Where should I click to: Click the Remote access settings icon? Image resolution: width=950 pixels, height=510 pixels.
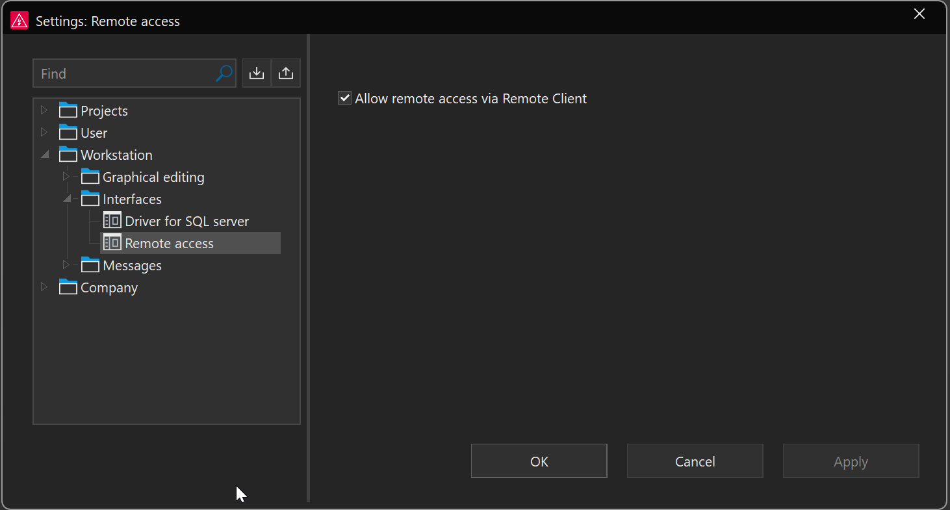[112, 242]
